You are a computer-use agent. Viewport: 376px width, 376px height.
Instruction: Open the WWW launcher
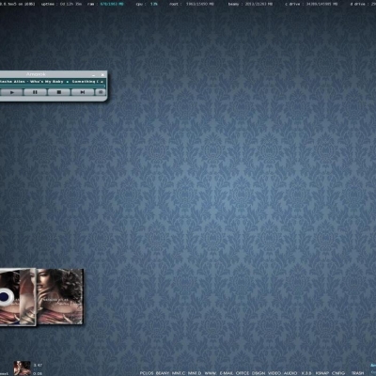(x=211, y=373)
